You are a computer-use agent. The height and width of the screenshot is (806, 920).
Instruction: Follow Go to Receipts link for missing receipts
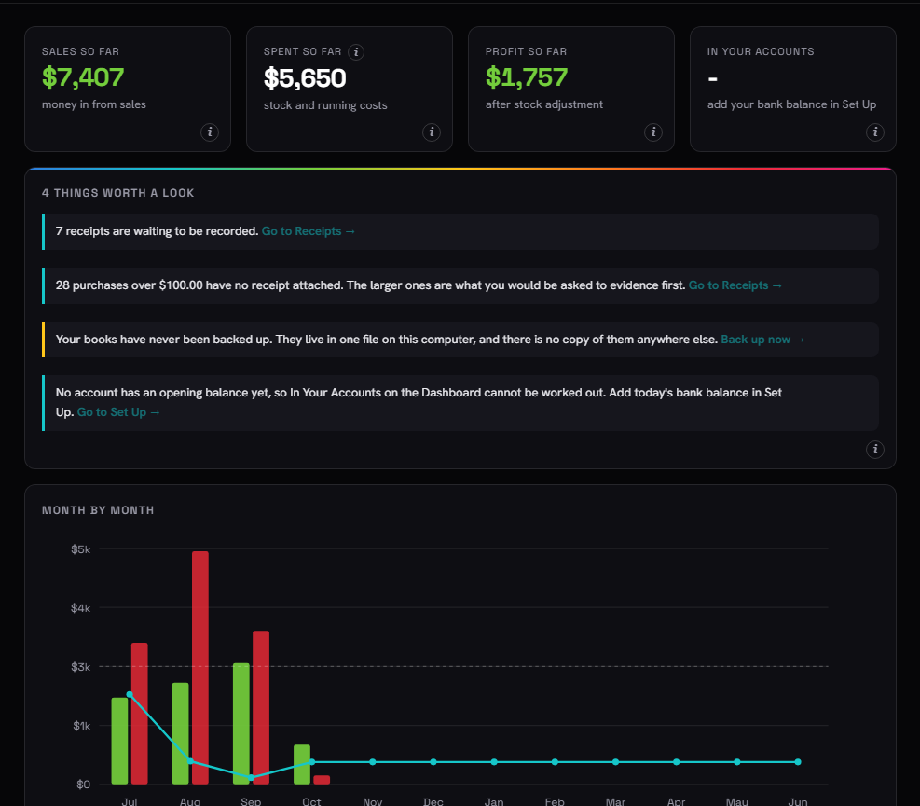735,285
